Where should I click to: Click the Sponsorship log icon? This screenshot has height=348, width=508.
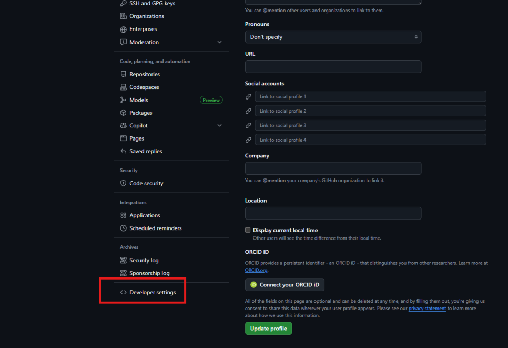tap(123, 273)
